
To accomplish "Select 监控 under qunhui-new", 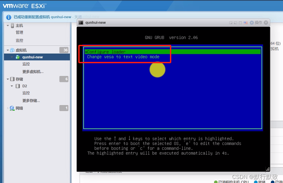I will tap(26, 64).
